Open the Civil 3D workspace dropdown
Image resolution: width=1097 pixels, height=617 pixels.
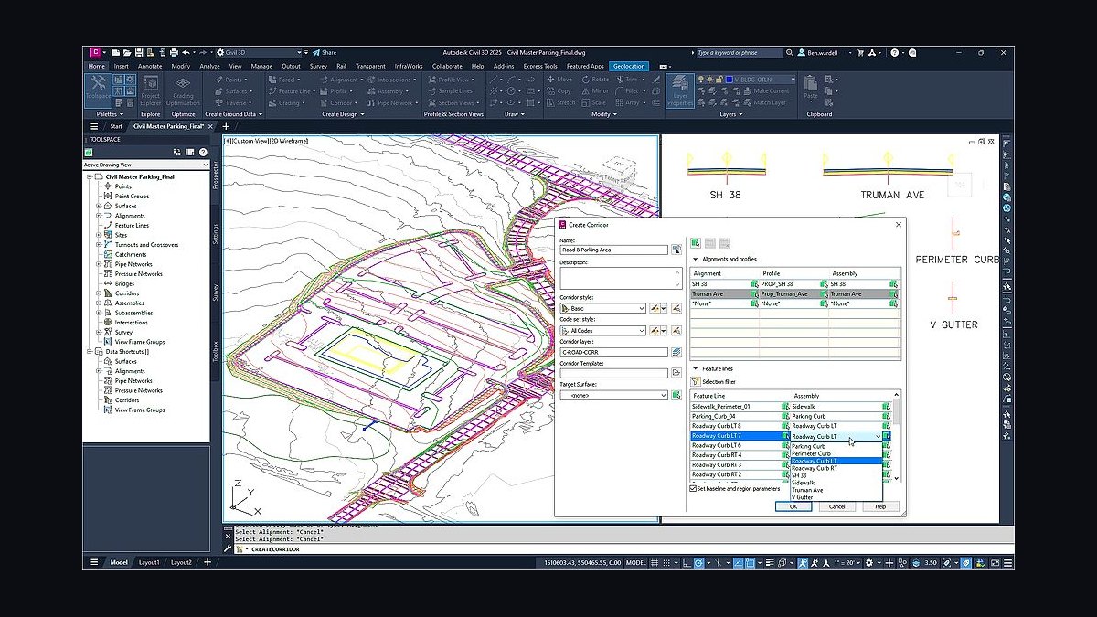pos(261,53)
